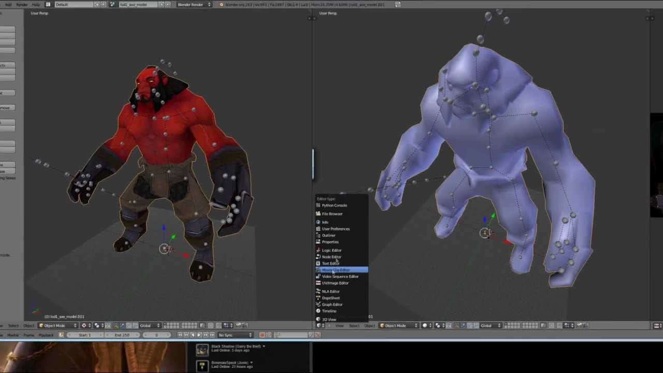Toggle first scene layer in right viewport
The image size is (663, 373).
pos(507,324)
